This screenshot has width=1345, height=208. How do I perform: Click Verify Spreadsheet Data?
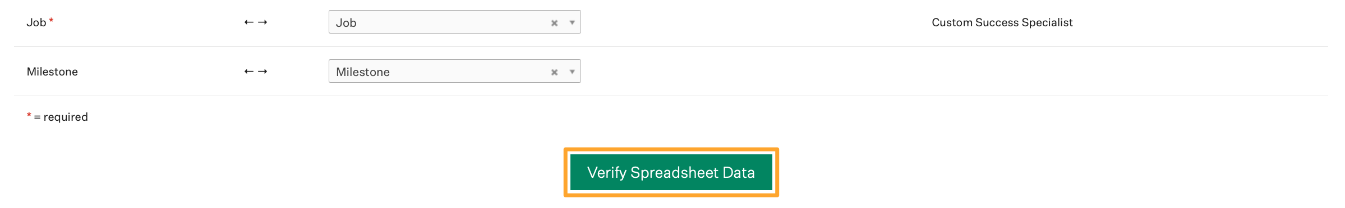671,172
